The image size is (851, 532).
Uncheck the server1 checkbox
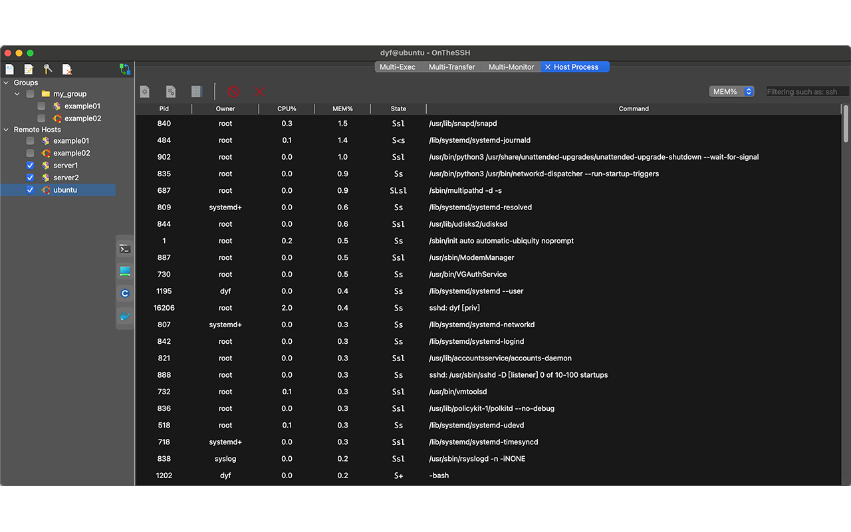pyautogui.click(x=29, y=165)
